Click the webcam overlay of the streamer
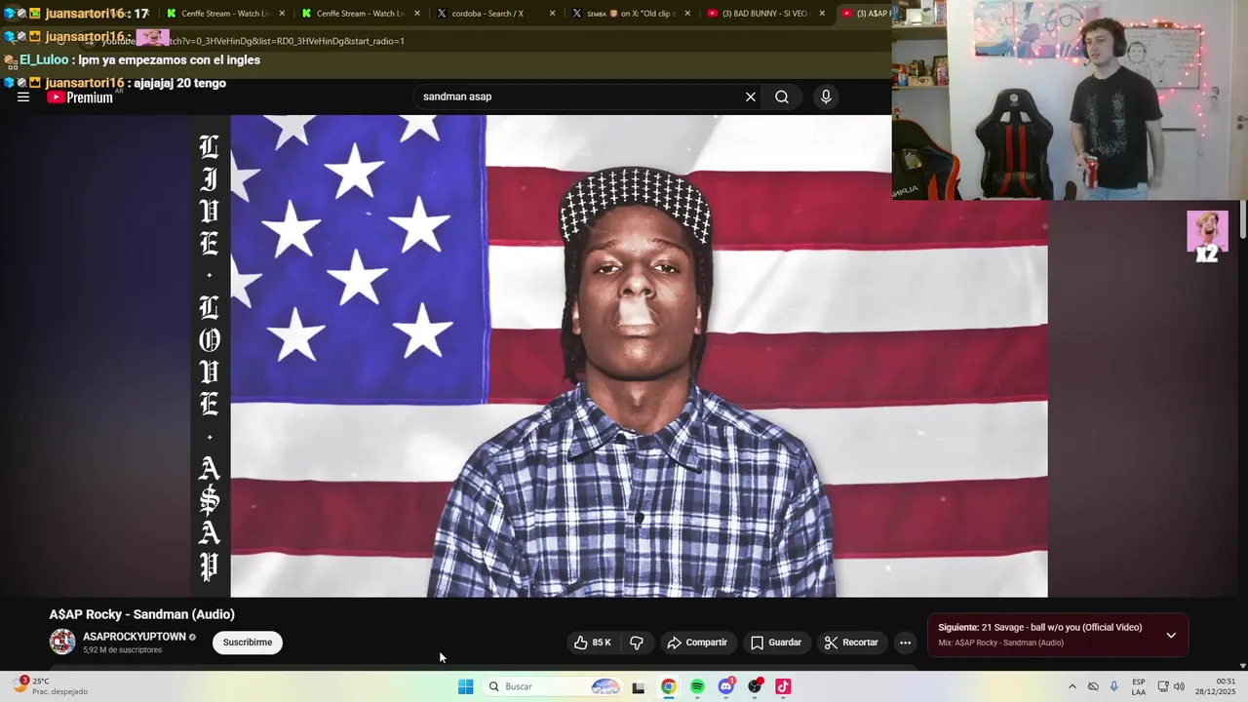1248x702 pixels. click(1070, 99)
